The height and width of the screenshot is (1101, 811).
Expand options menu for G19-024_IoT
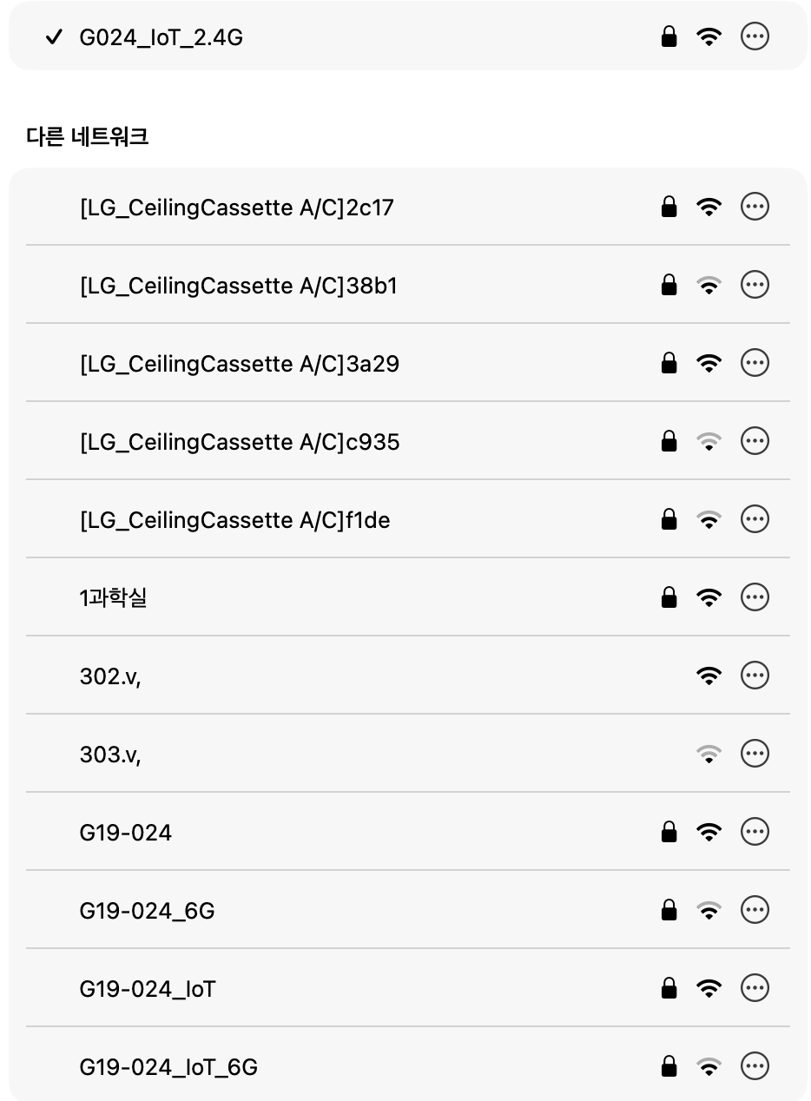(755, 988)
